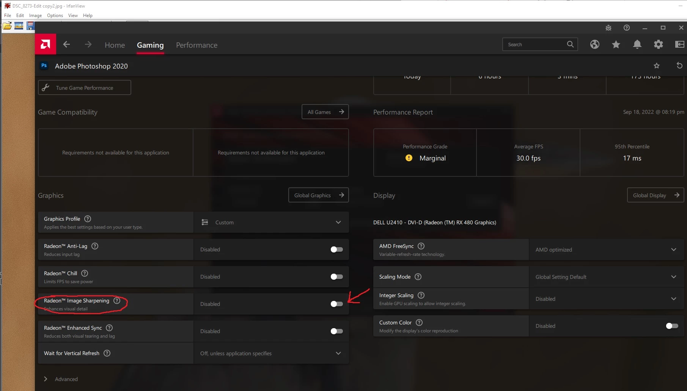Switch to the Home tab

115,45
